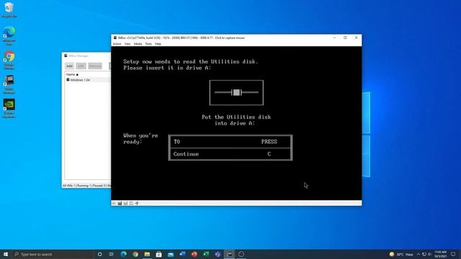Image resolution: width=461 pixels, height=259 pixels.
Task: Open Mail app from the taskbar
Action: (171, 254)
